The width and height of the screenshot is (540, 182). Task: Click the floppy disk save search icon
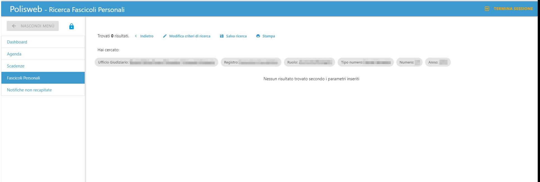click(222, 36)
